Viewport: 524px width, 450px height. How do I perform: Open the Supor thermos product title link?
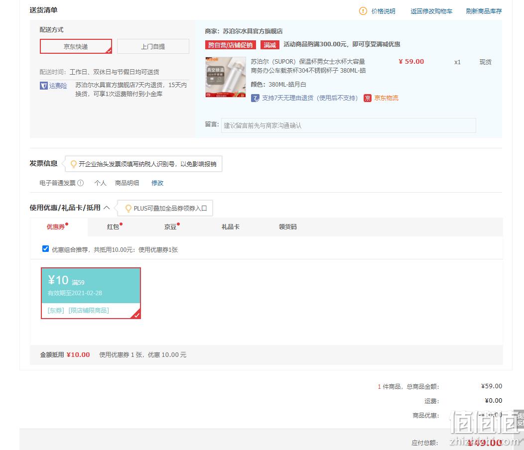pos(308,66)
